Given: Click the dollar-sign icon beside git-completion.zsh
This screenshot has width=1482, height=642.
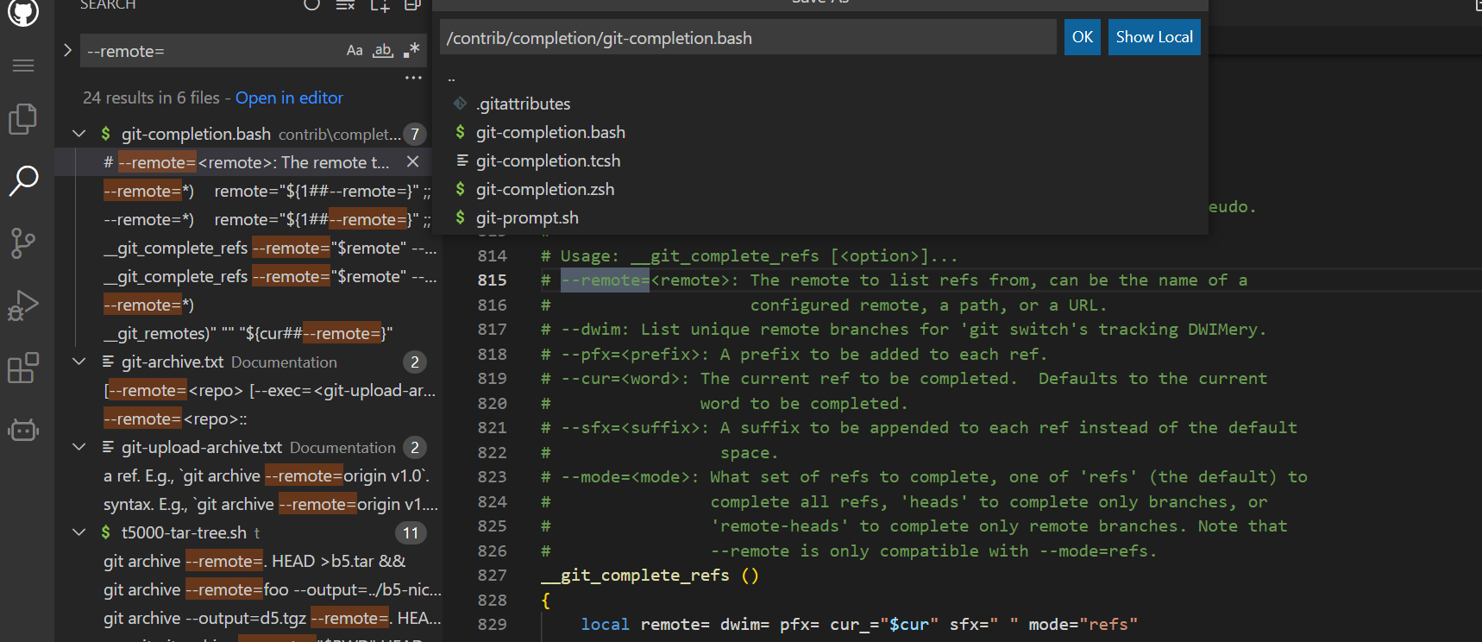Looking at the screenshot, I should click(461, 189).
